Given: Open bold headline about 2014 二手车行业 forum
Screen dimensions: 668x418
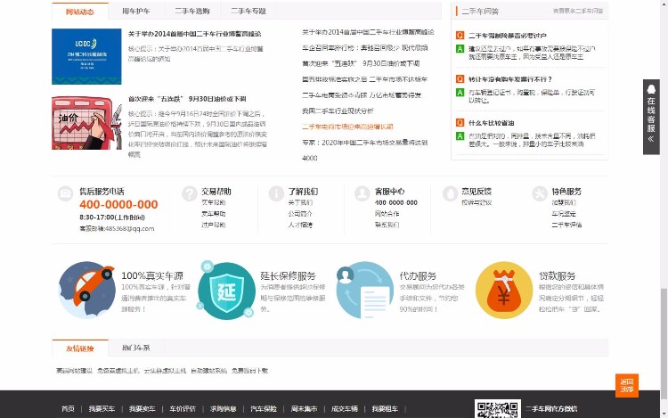Looking at the screenshot, I should (195, 34).
